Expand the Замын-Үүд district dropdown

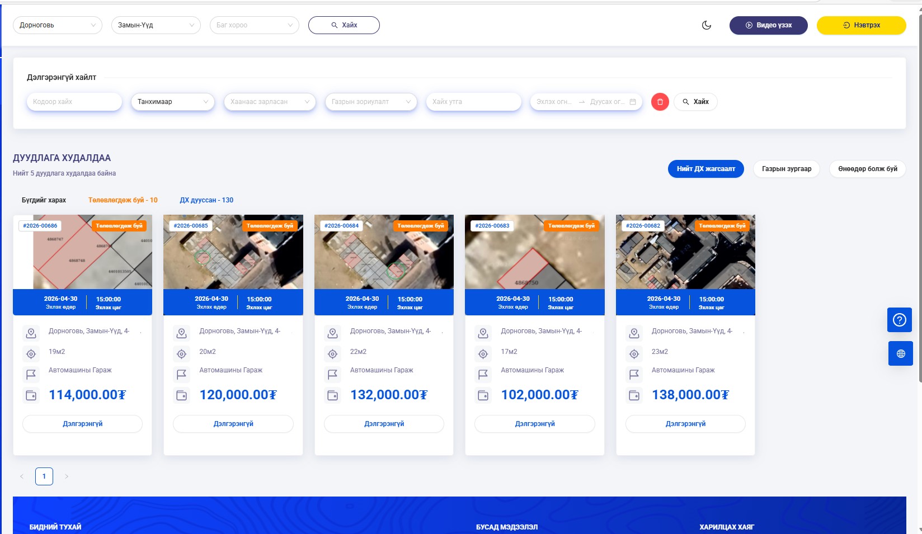(x=156, y=25)
